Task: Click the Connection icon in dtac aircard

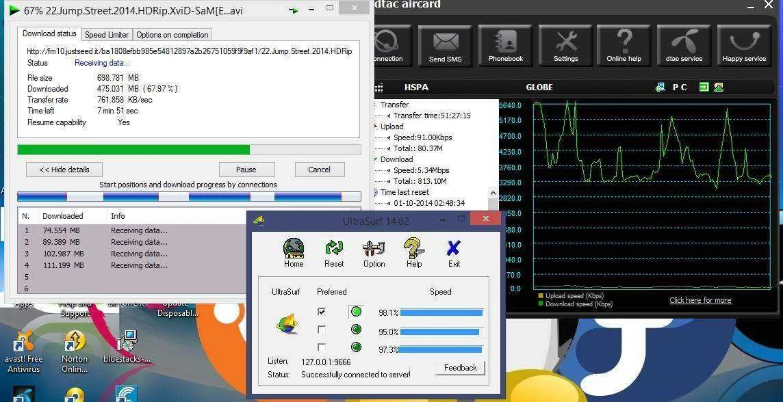Action: (x=392, y=46)
